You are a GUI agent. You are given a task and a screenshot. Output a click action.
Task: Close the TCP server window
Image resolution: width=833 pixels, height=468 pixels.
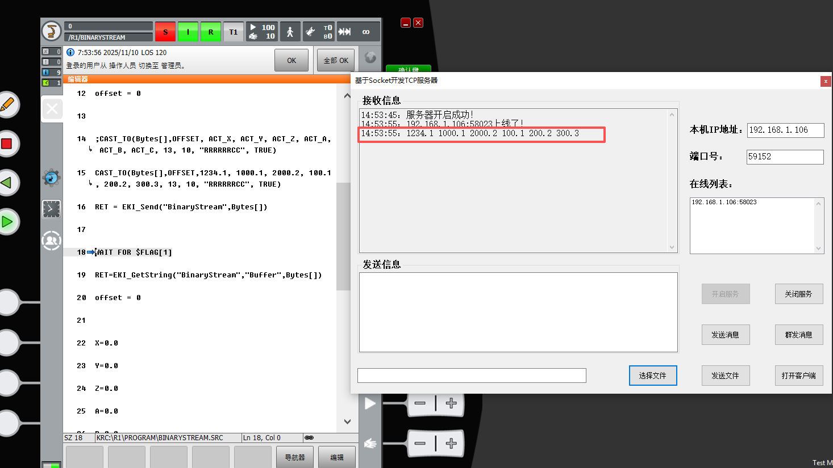[826, 81]
